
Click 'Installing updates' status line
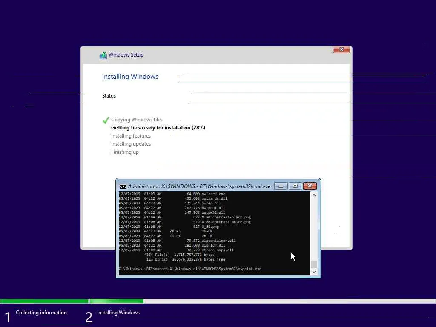coord(131,144)
